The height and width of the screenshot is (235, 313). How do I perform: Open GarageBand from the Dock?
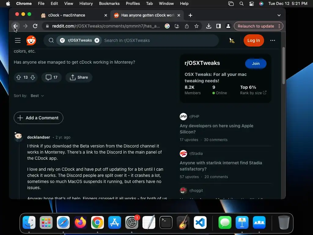[183, 222]
